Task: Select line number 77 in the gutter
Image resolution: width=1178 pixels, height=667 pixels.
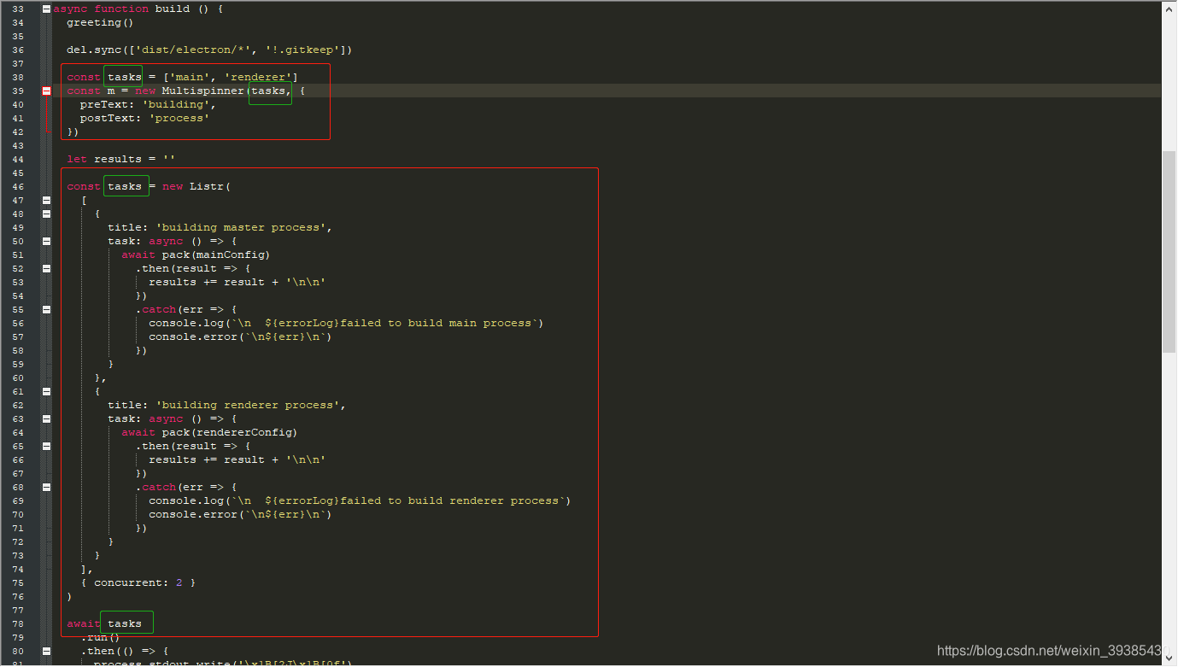Action: (18, 610)
